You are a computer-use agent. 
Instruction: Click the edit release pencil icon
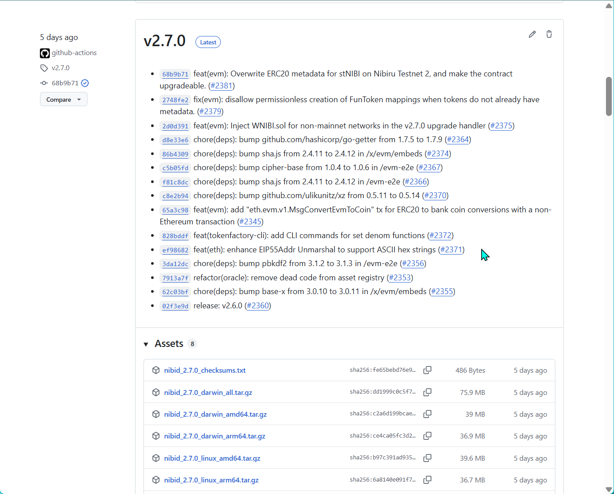pyautogui.click(x=532, y=34)
